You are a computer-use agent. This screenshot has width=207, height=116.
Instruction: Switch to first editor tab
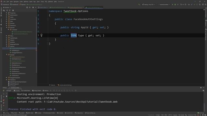tap(43, 7)
